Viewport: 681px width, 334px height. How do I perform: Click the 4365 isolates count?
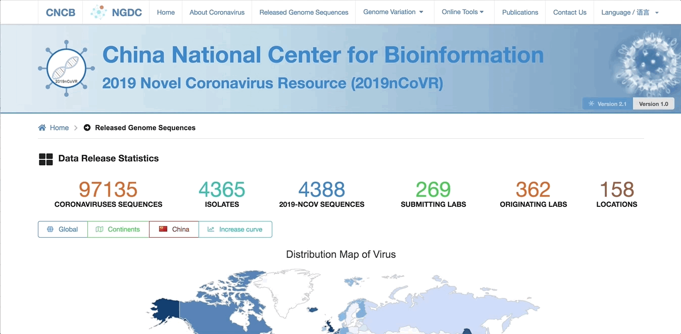(x=222, y=190)
